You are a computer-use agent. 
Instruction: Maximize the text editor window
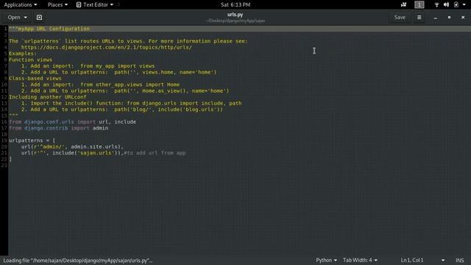[449, 18]
